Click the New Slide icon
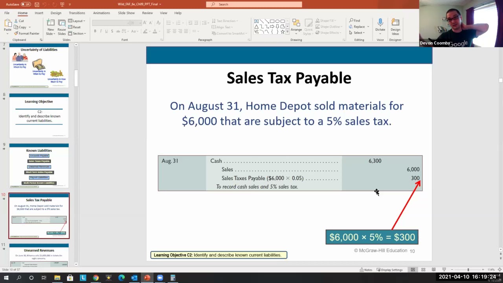 tap(51, 23)
